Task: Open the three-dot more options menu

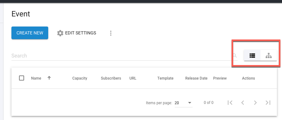Action: click(111, 33)
